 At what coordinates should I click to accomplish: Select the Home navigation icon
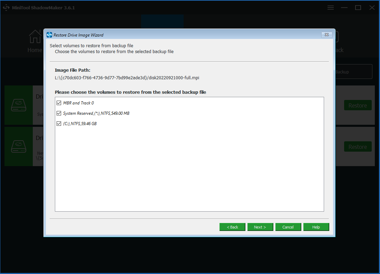coord(35,36)
